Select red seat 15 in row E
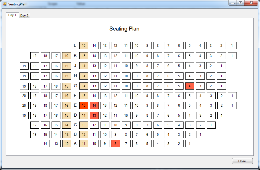Viewport: 260px width, 170px height. pyautogui.click(x=84, y=106)
